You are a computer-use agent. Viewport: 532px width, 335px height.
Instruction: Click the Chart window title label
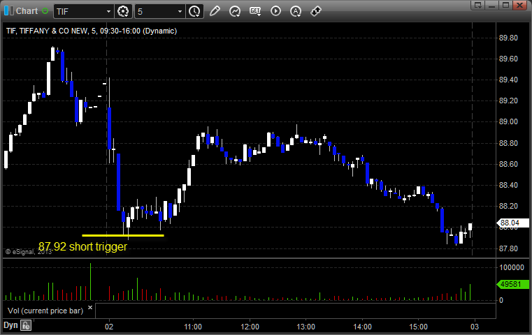tap(27, 11)
